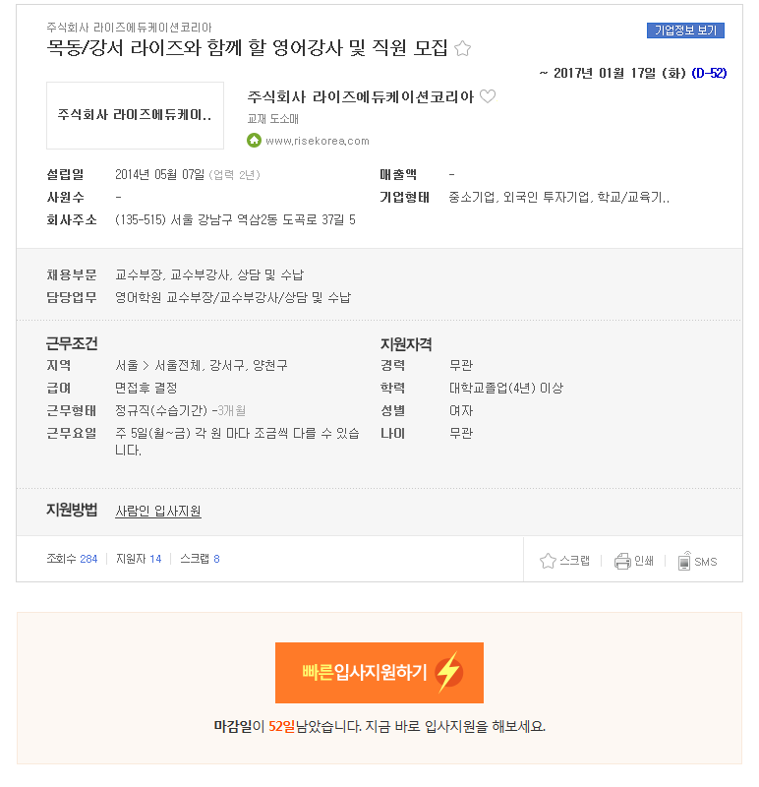Click the green home icon beside website
Viewport: 759px width, 787px height.
pyautogui.click(x=254, y=141)
